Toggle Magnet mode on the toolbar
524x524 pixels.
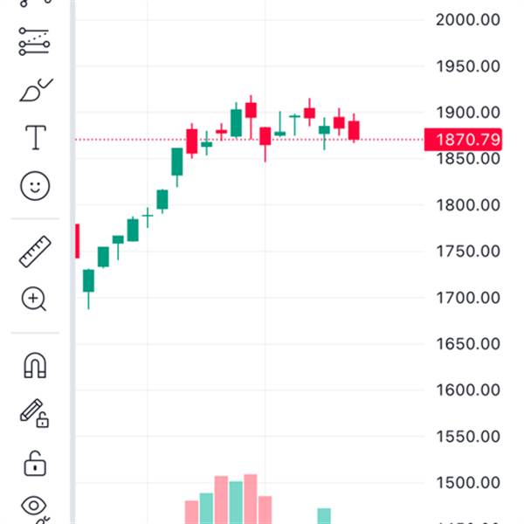click(35, 366)
